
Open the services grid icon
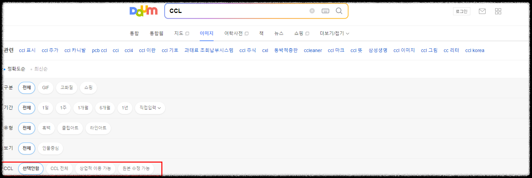click(498, 11)
